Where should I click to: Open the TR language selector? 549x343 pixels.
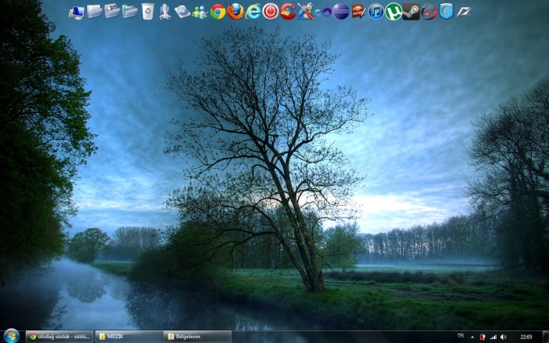click(x=460, y=336)
